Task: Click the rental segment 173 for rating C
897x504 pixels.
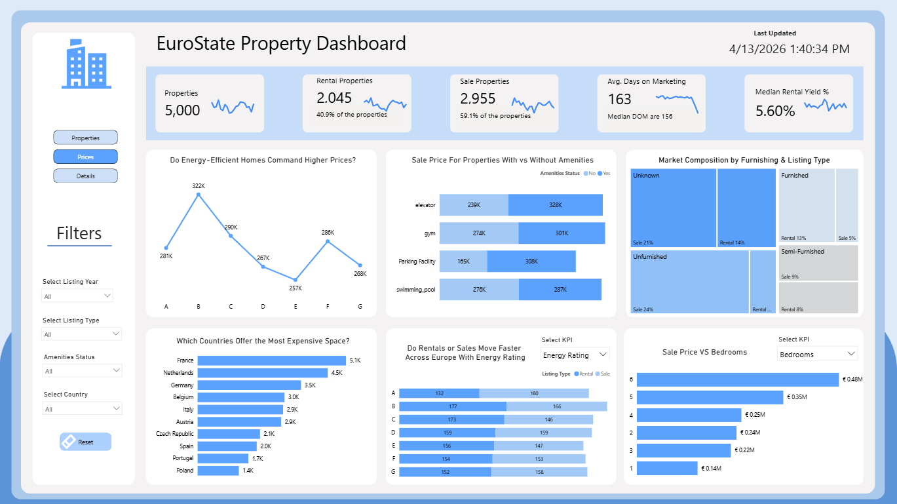Action: [451, 419]
